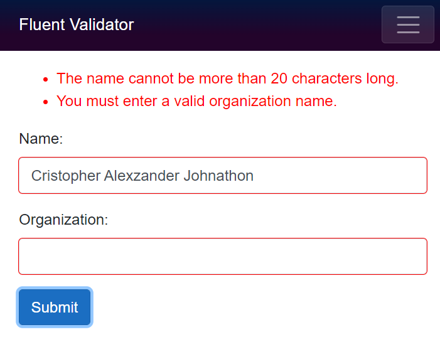Click "Johnathon" in the Name field
The height and width of the screenshot is (337, 440).
pyautogui.click(x=218, y=176)
